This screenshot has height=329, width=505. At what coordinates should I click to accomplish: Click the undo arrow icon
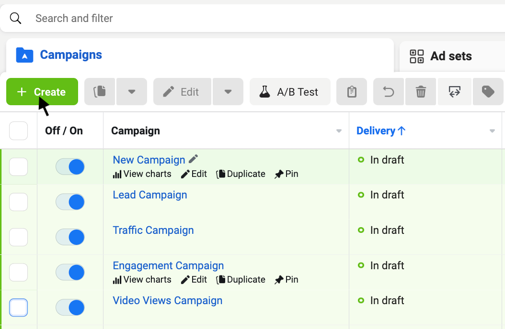pyautogui.click(x=389, y=92)
